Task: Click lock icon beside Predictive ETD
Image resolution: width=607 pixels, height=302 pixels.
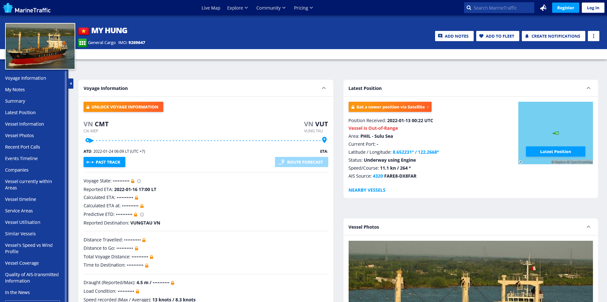Action: (136, 215)
